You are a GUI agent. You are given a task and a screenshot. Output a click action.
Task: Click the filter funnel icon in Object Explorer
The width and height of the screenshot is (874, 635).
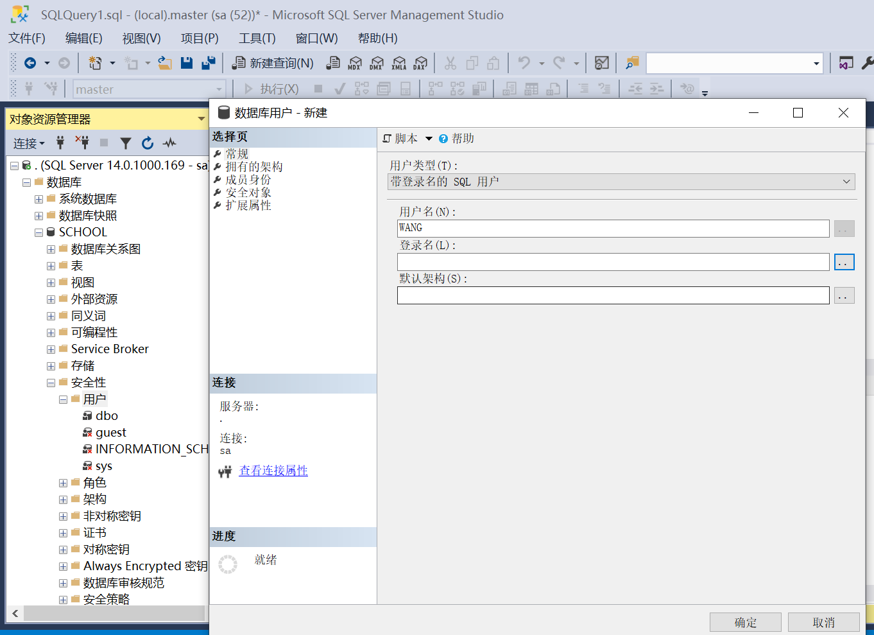pos(126,143)
